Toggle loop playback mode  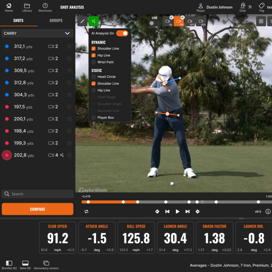pyautogui.click(x=86, y=211)
